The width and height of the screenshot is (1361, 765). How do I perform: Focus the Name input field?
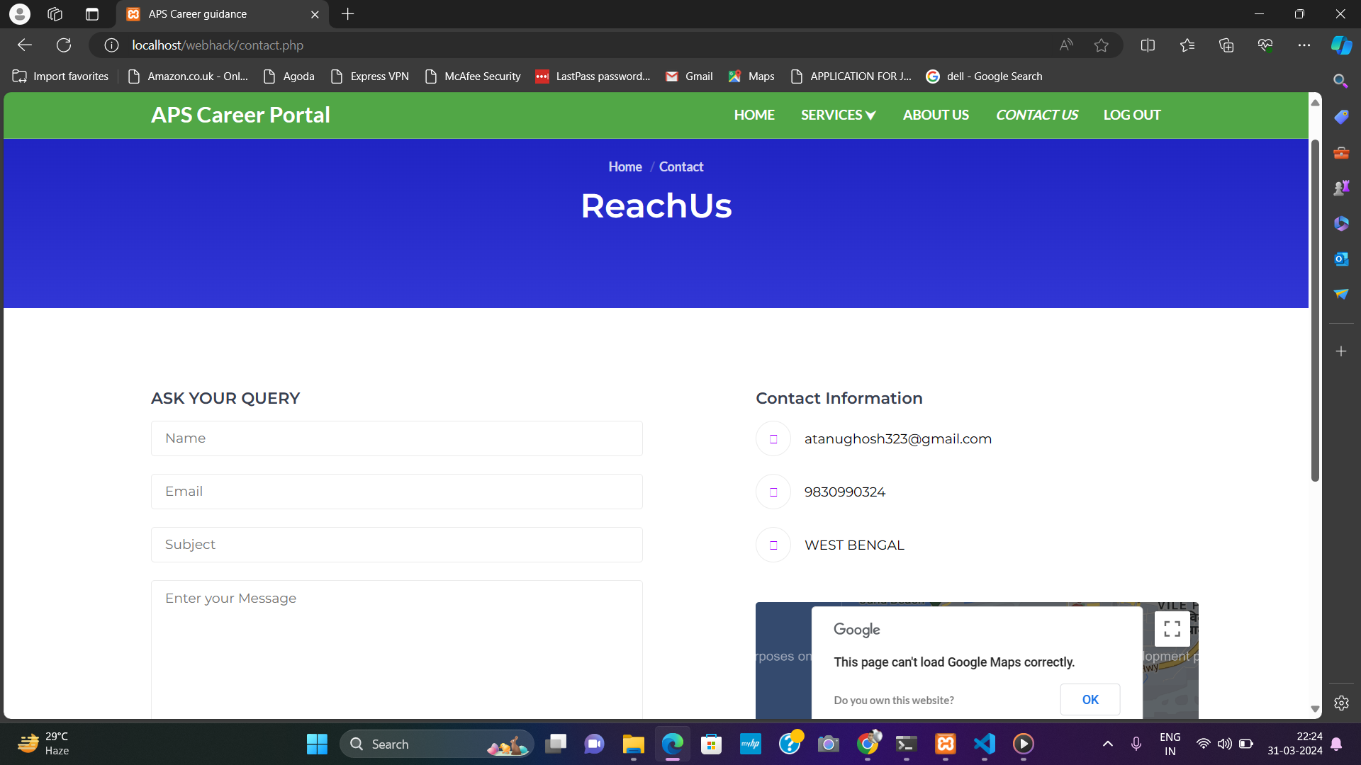pyautogui.click(x=396, y=438)
